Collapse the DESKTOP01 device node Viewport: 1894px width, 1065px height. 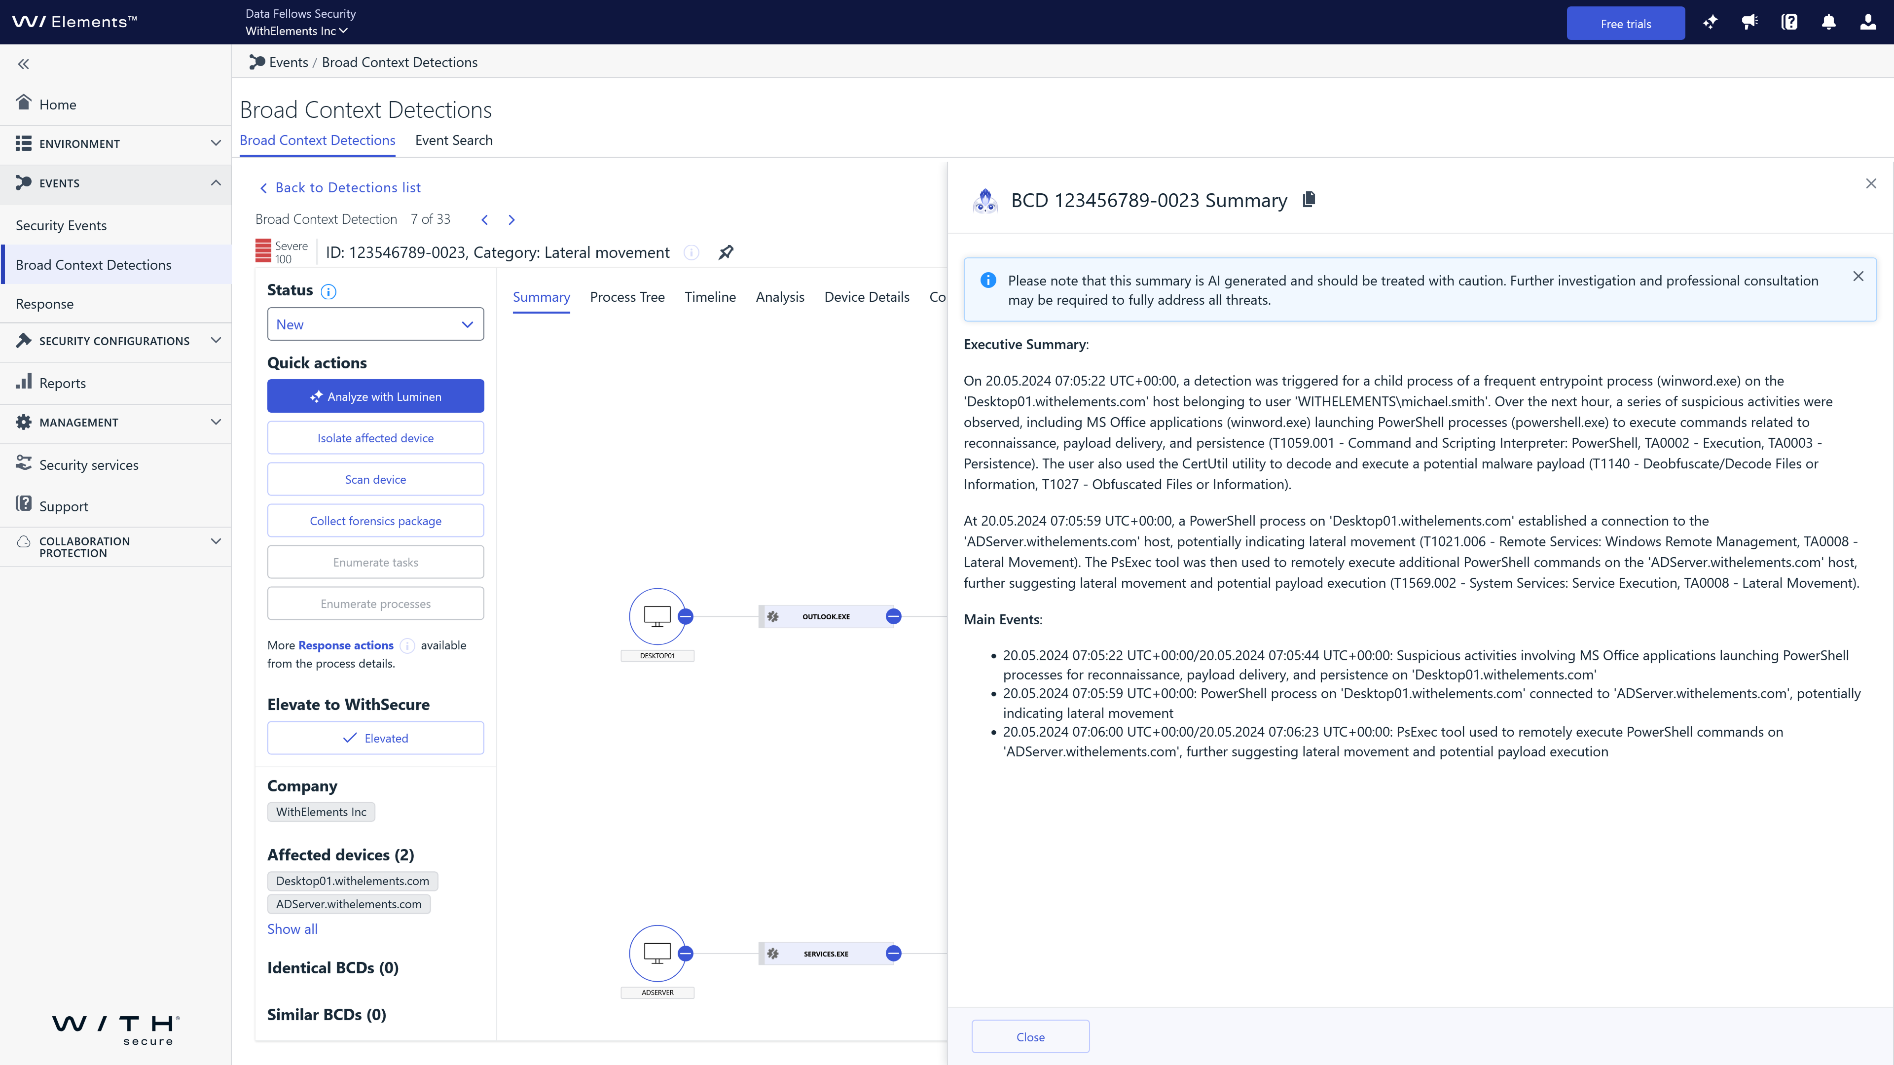(x=685, y=616)
